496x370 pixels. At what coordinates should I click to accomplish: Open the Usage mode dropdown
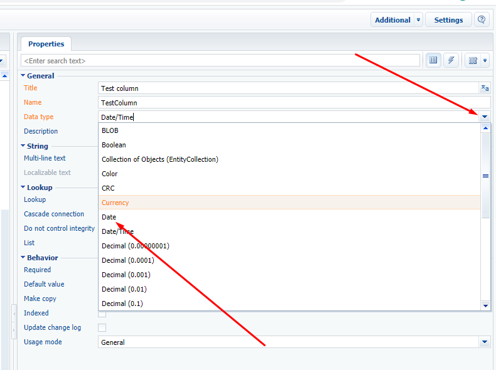[x=485, y=342]
